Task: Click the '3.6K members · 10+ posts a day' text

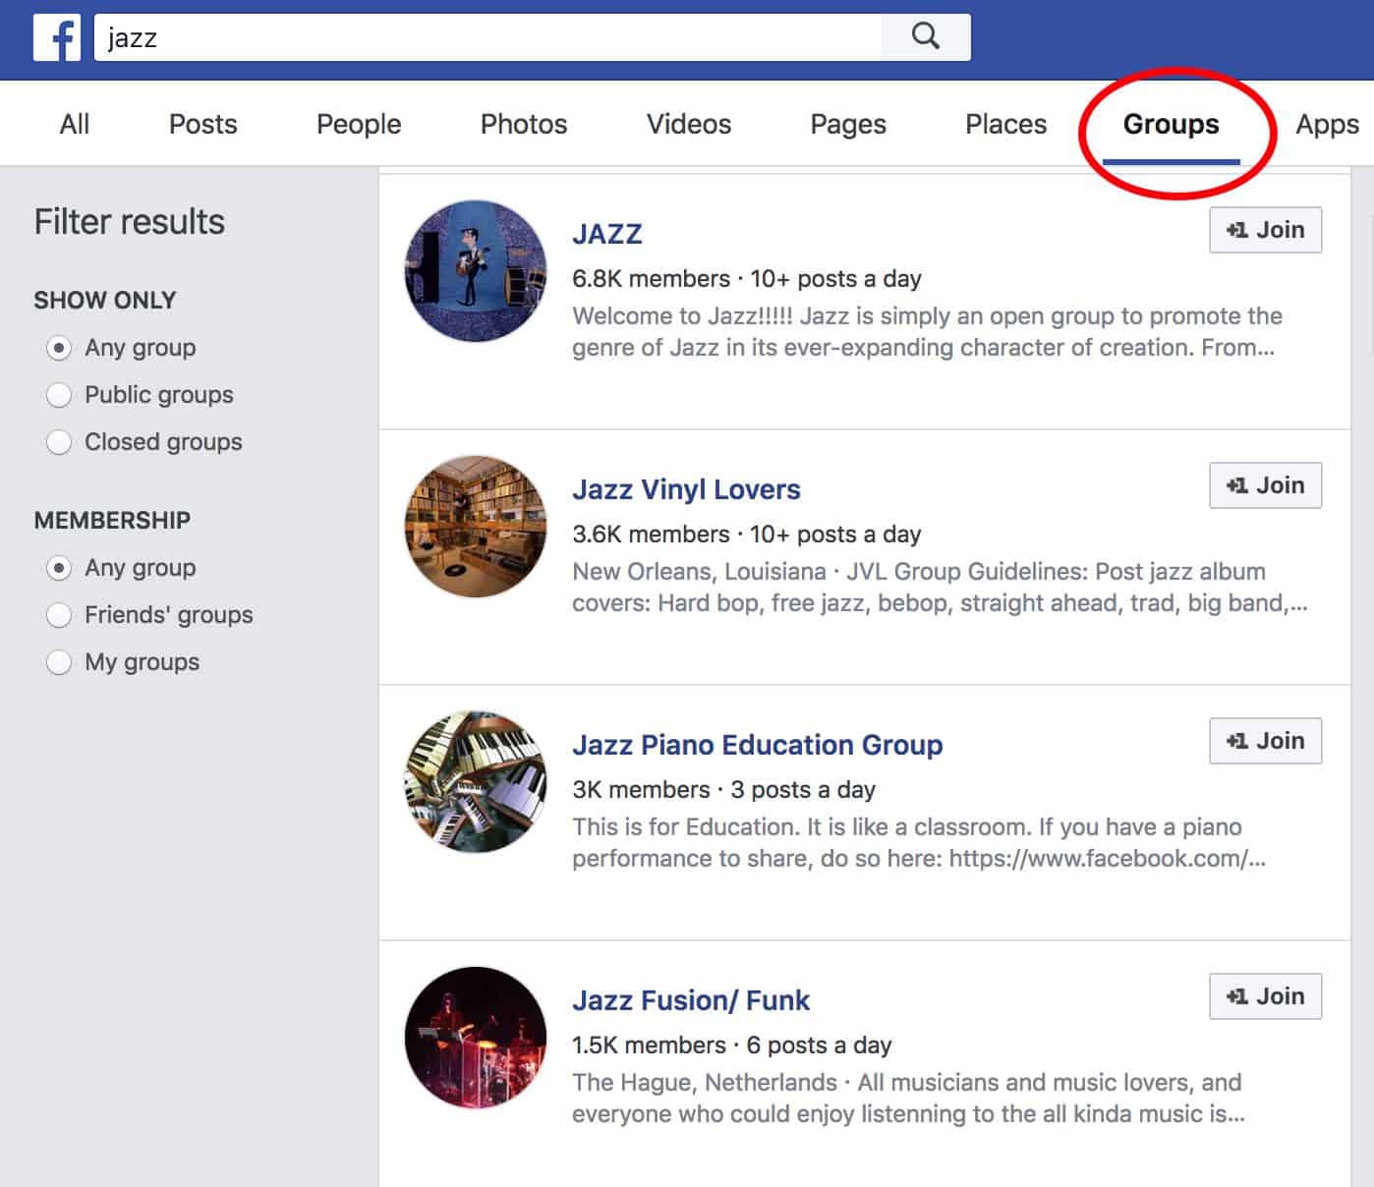Action: [x=747, y=535]
